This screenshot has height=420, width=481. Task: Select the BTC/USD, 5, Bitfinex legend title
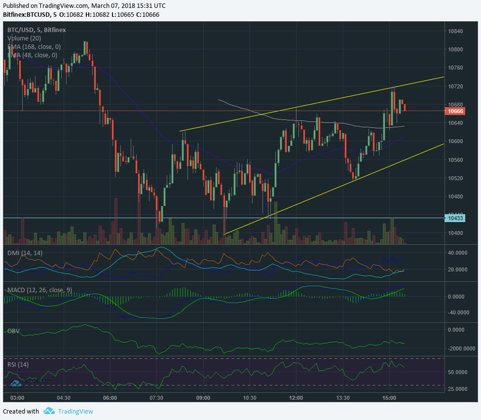point(37,30)
